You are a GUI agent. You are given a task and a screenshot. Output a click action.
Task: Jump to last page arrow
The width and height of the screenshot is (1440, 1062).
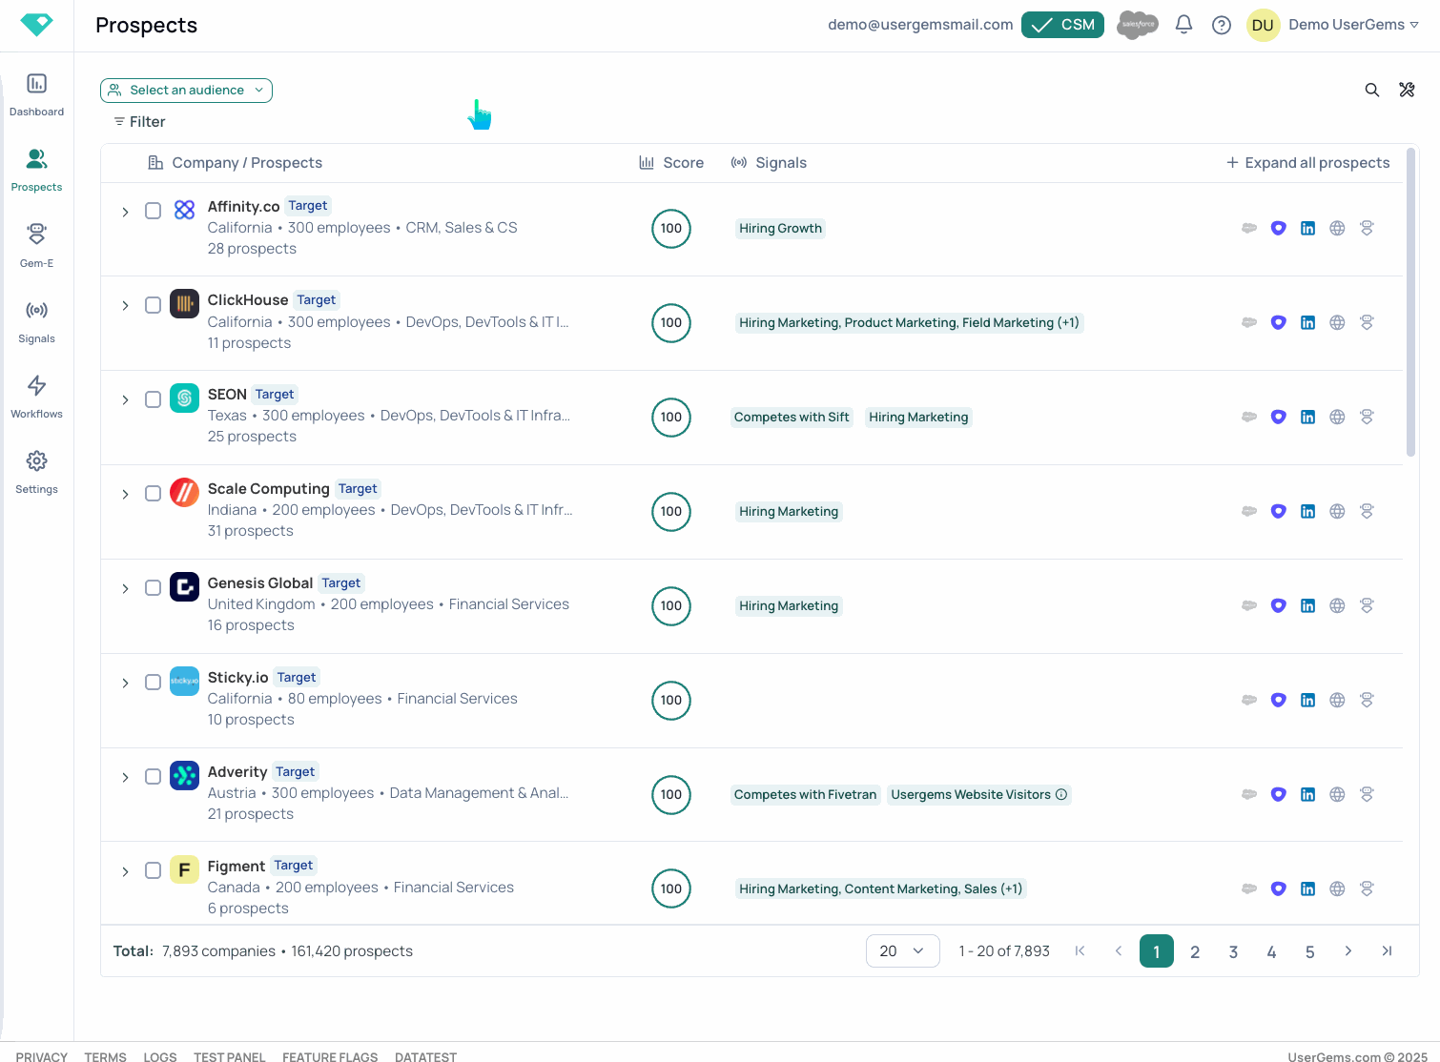coord(1387,950)
